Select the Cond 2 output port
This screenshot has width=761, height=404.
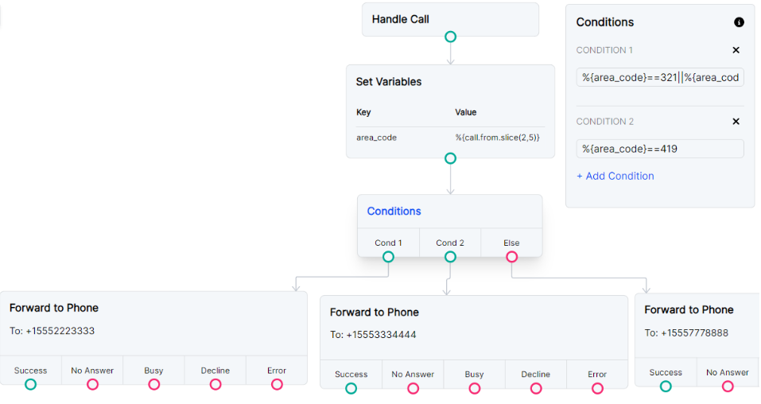450,257
